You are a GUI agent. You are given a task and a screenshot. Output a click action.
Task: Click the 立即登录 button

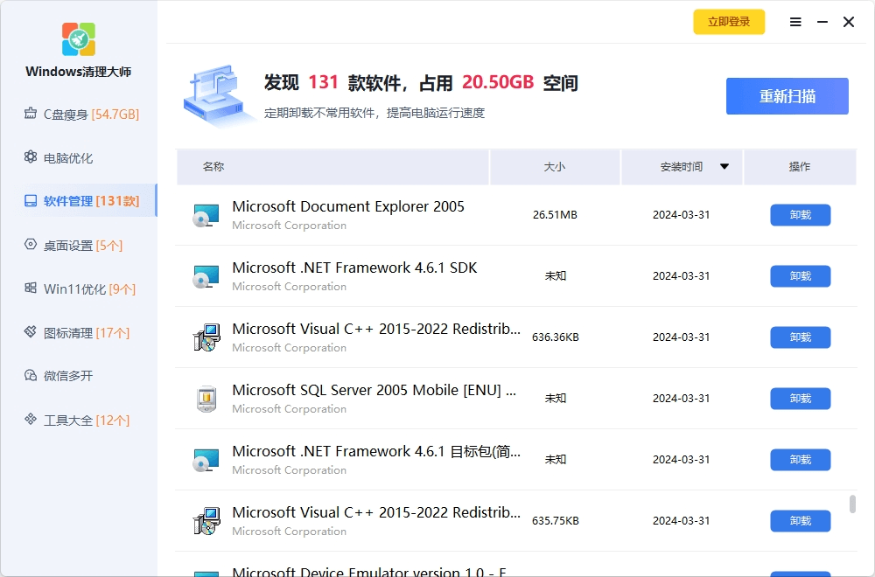(729, 22)
